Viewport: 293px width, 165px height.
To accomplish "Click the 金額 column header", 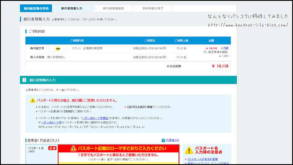I will click(211, 41).
